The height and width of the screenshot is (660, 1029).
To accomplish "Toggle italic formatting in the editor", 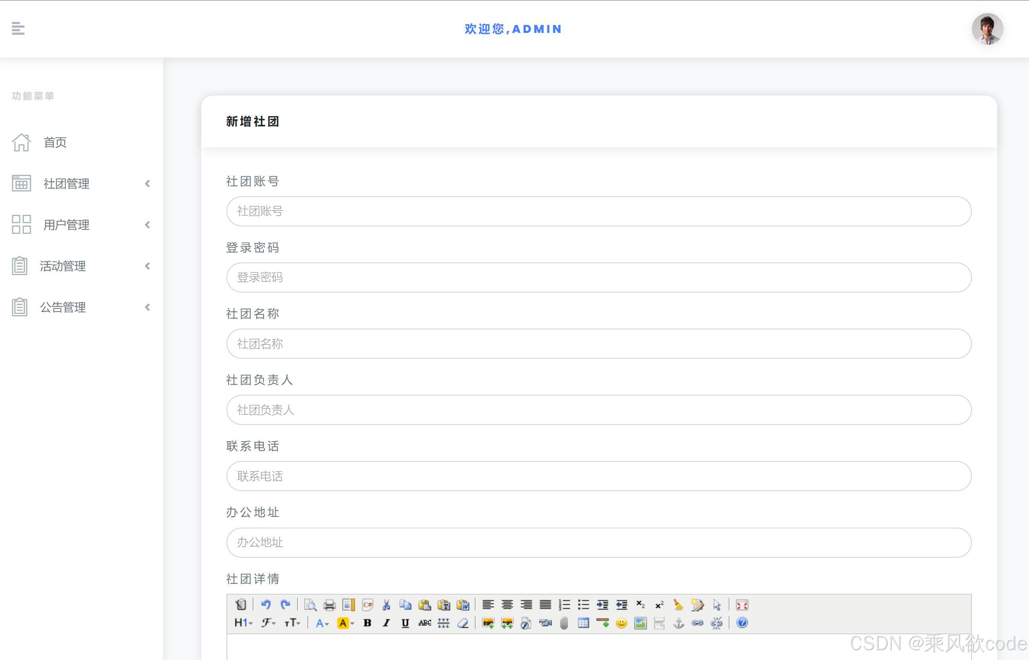I will pyautogui.click(x=386, y=624).
